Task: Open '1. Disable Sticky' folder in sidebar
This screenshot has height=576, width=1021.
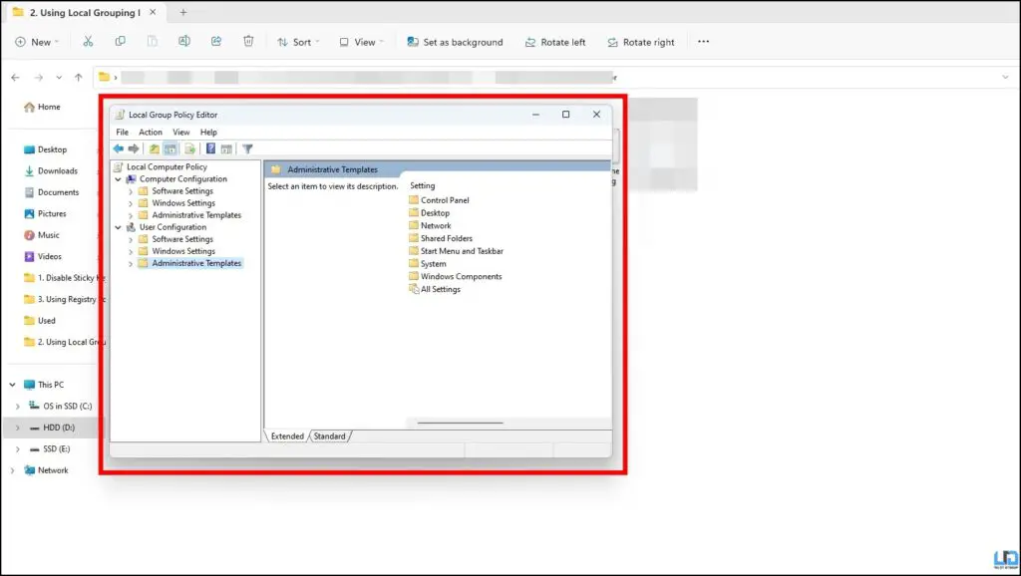Action: (x=63, y=278)
